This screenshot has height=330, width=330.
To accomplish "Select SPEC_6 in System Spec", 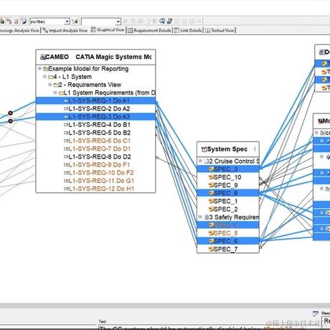I will [228, 241].
